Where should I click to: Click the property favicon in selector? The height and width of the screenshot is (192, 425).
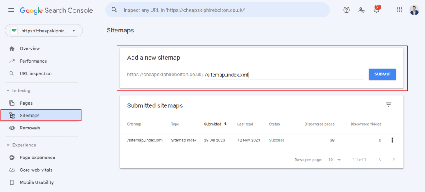[x=14, y=31]
